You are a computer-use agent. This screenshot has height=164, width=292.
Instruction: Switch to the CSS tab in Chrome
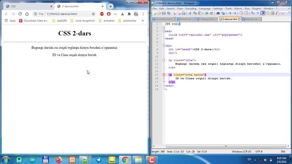coord(29,6)
